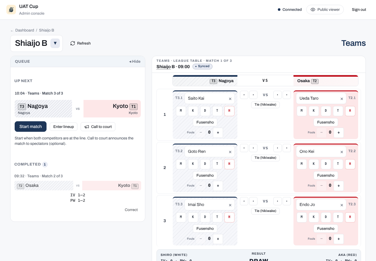Click the Nagoya card in Up Next
Screen dimensions: 376x261
click(x=43, y=109)
